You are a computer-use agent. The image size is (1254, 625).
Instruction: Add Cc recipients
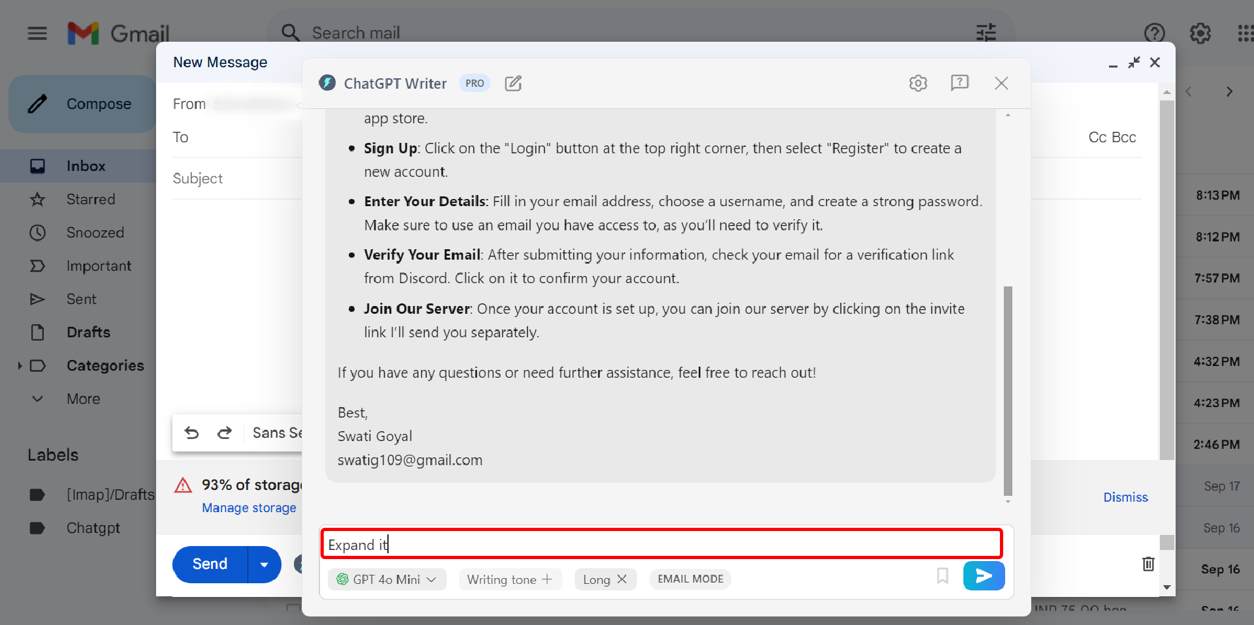coord(1097,137)
